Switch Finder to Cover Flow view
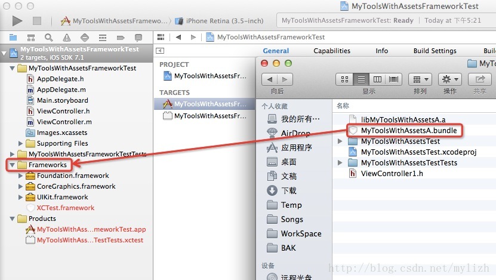This screenshot has height=280, width=496. click(x=393, y=79)
